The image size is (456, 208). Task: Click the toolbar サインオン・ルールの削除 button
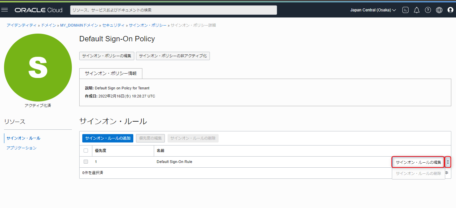(x=193, y=138)
